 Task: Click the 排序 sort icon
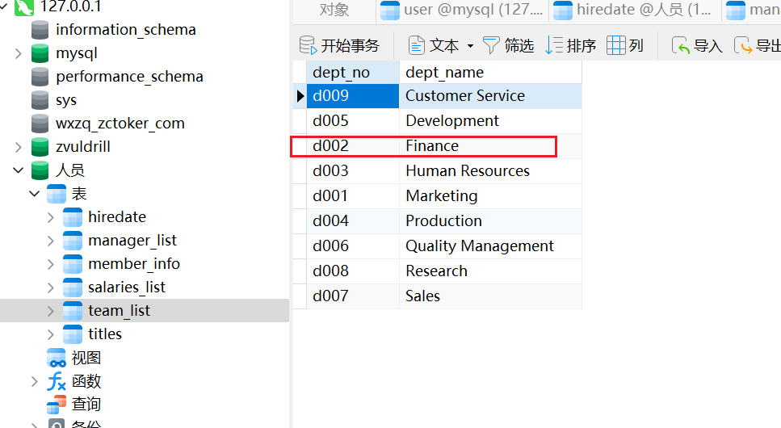pos(554,45)
